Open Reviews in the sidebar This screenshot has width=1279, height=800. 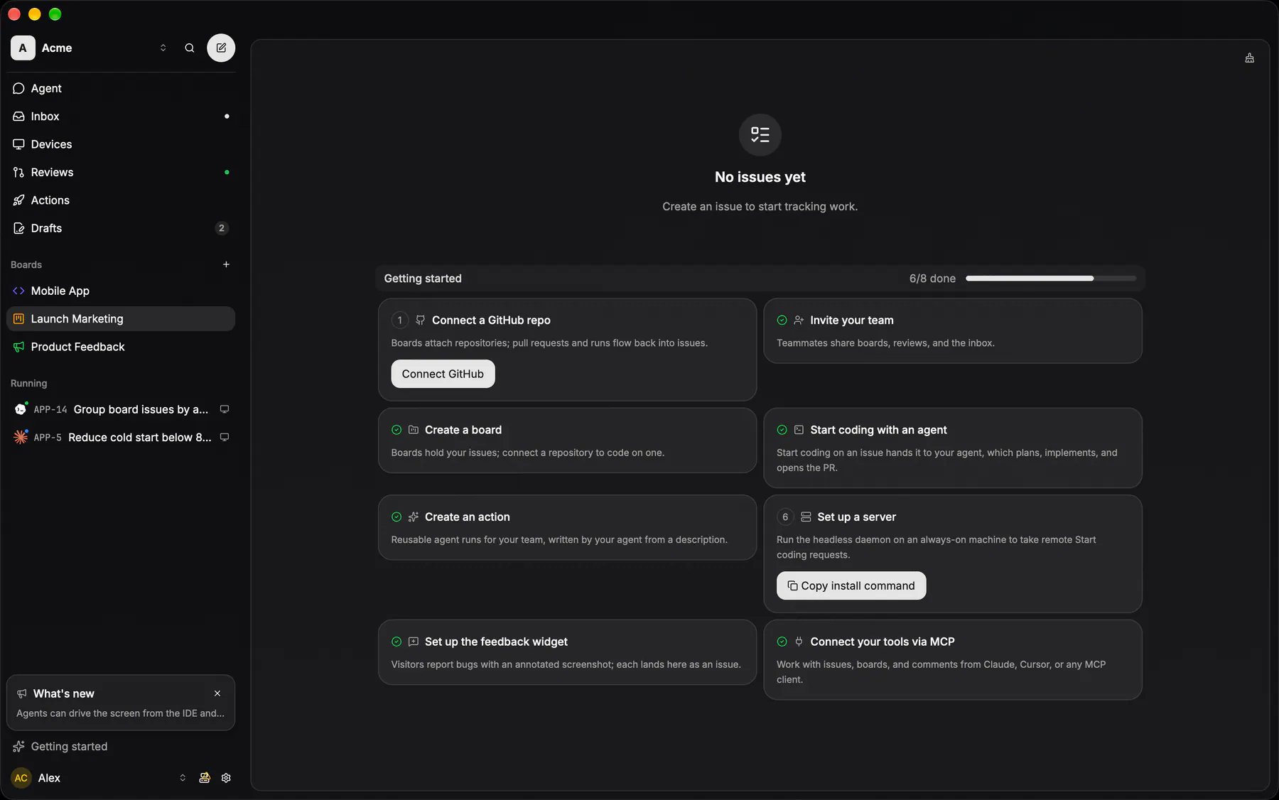coord(121,173)
